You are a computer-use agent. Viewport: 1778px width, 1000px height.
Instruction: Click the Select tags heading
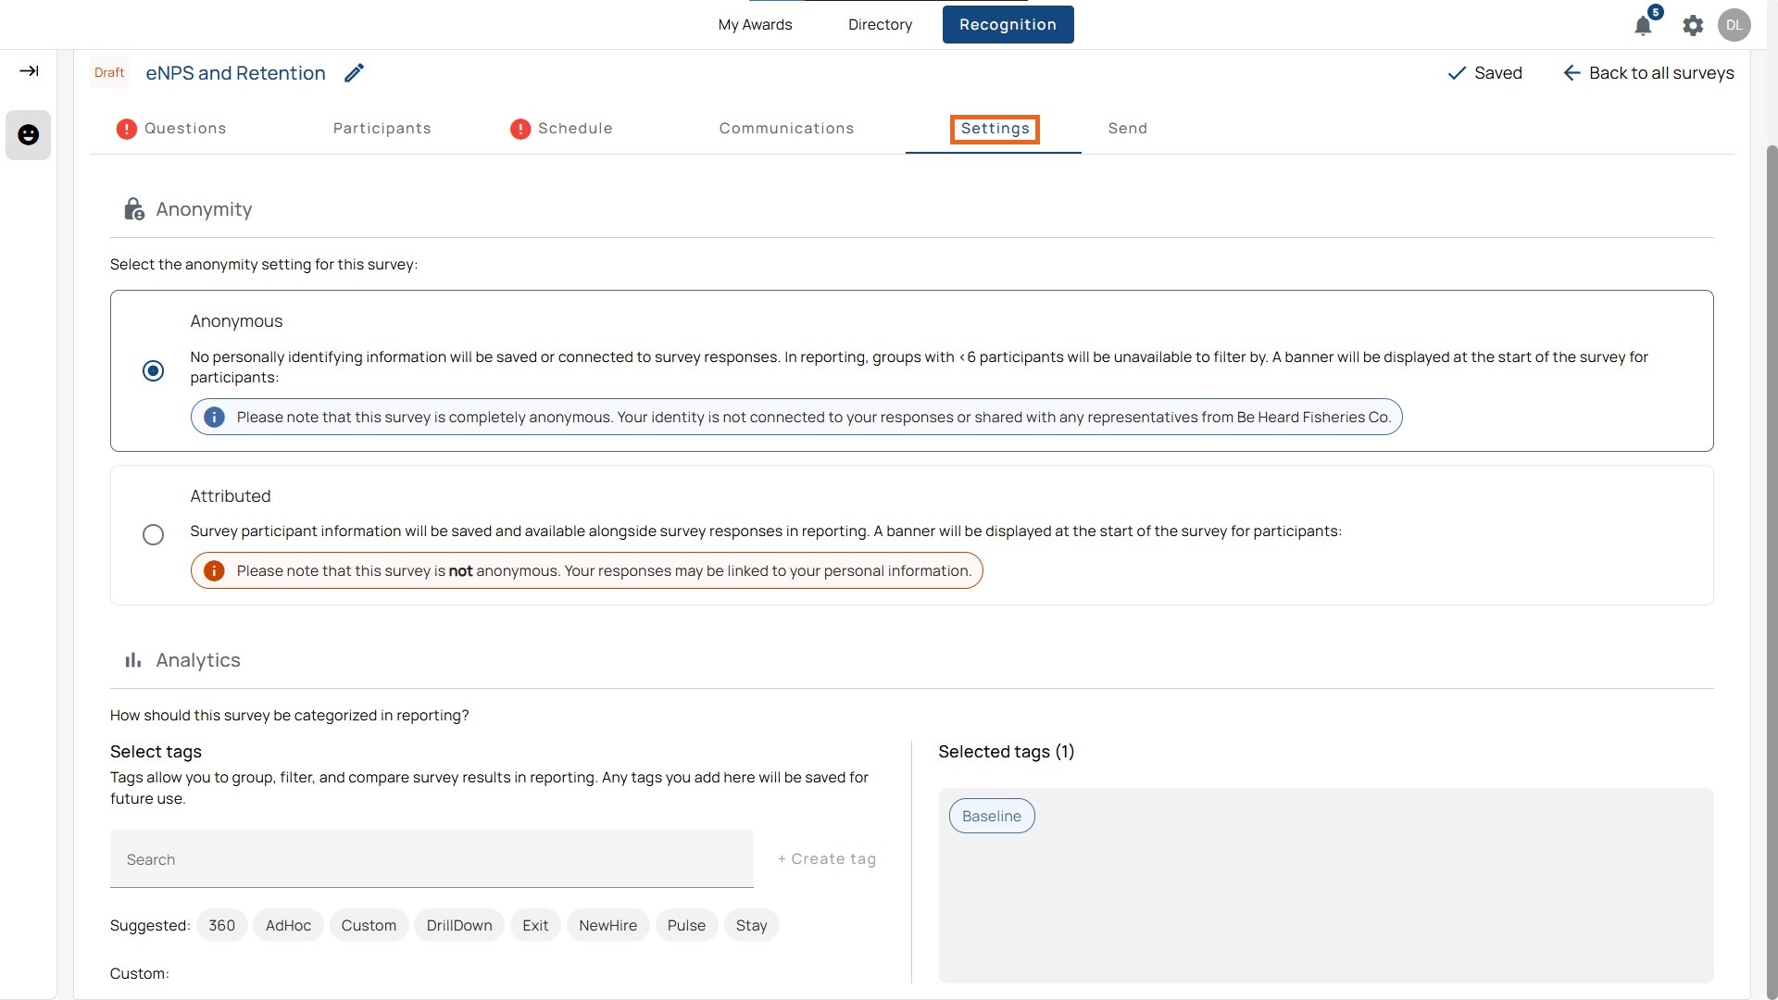pyautogui.click(x=156, y=752)
